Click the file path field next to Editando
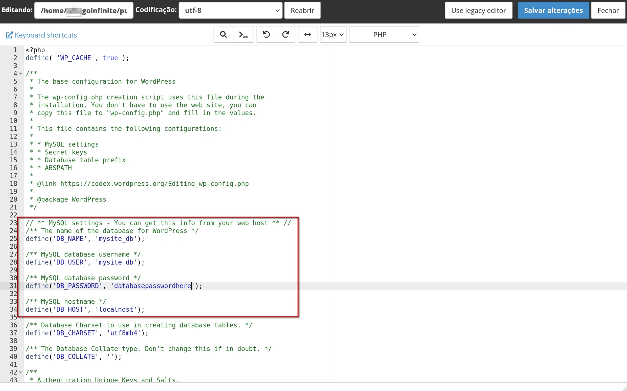The image size is (627, 391). click(x=84, y=10)
